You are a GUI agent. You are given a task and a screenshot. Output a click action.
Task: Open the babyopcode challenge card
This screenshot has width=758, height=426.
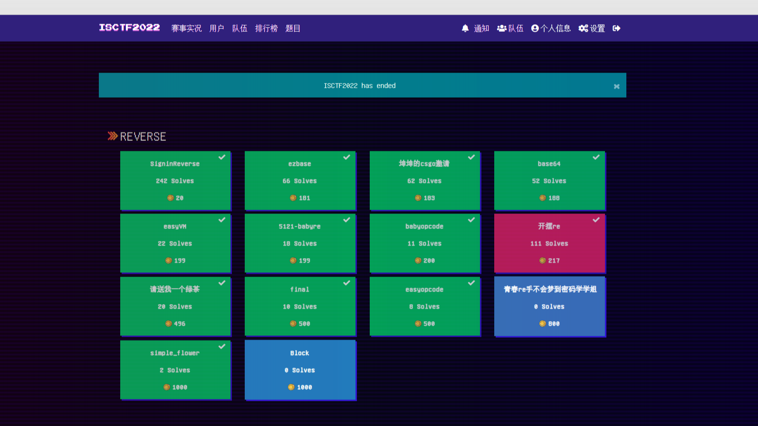pyautogui.click(x=425, y=243)
